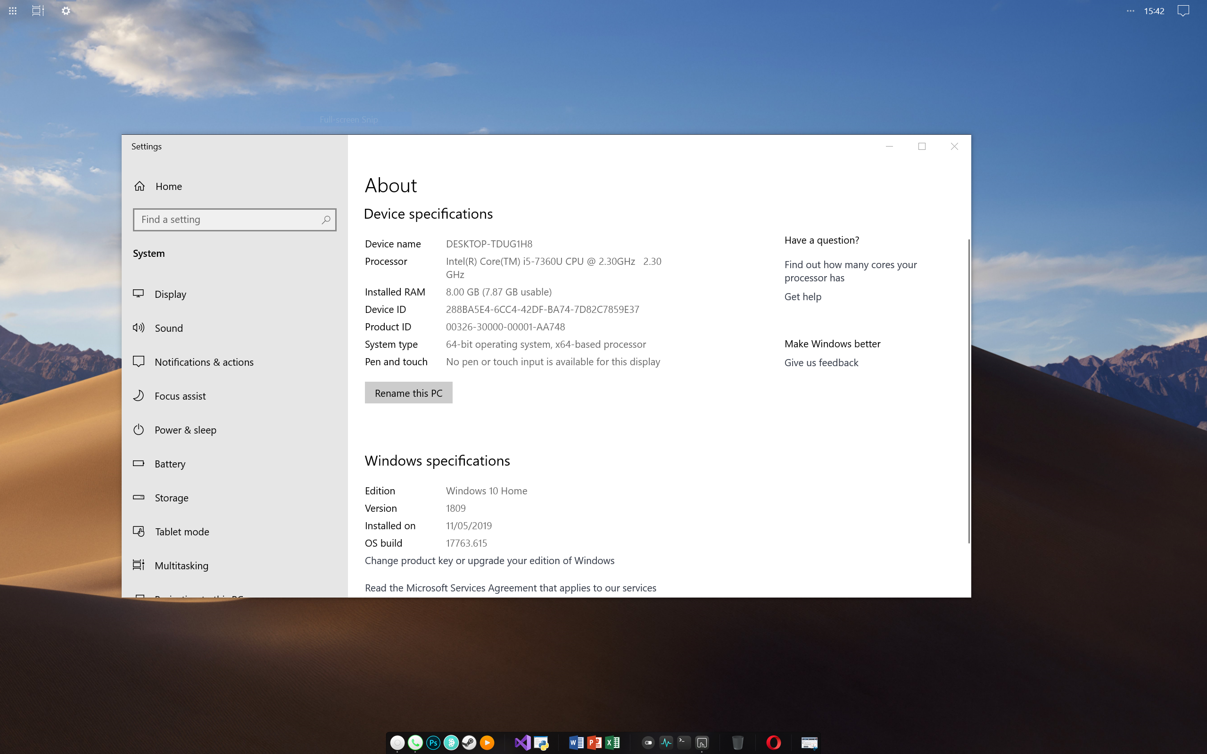This screenshot has height=754, width=1207.
Task: Click Give us feedback link
Action: [821, 363]
